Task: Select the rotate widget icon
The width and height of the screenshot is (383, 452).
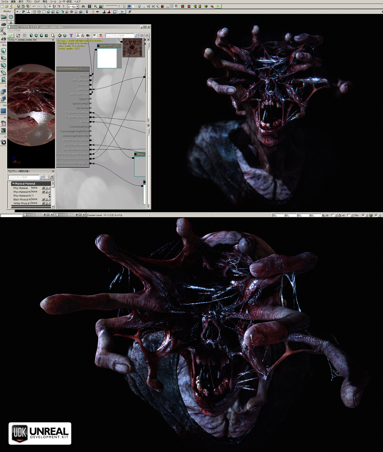Action: pos(54,6)
